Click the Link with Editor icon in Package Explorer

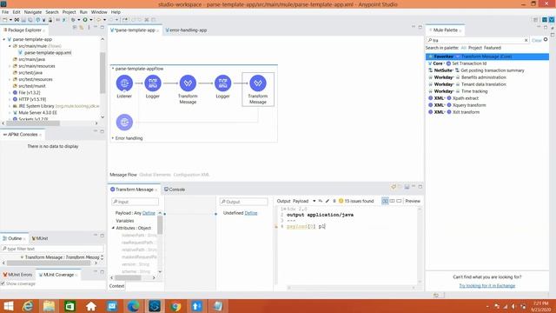coord(82,27)
